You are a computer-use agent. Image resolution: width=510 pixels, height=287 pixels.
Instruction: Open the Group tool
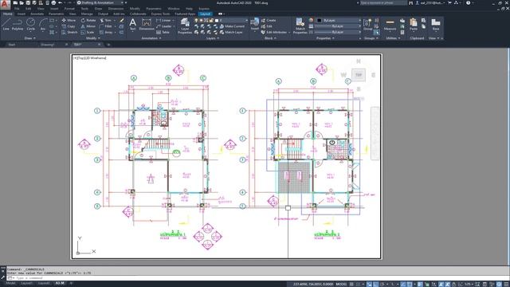[x=367, y=25]
